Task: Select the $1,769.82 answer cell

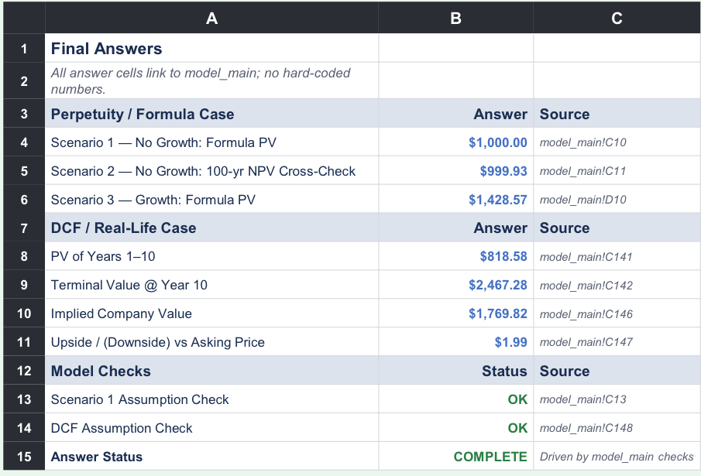Action: pyautogui.click(x=455, y=313)
